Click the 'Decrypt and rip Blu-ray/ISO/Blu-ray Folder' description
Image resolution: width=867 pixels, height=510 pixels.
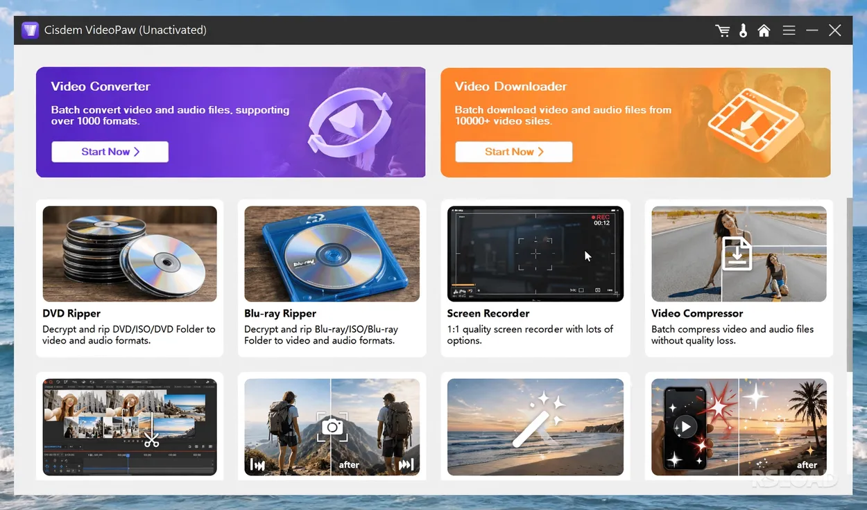tap(321, 335)
